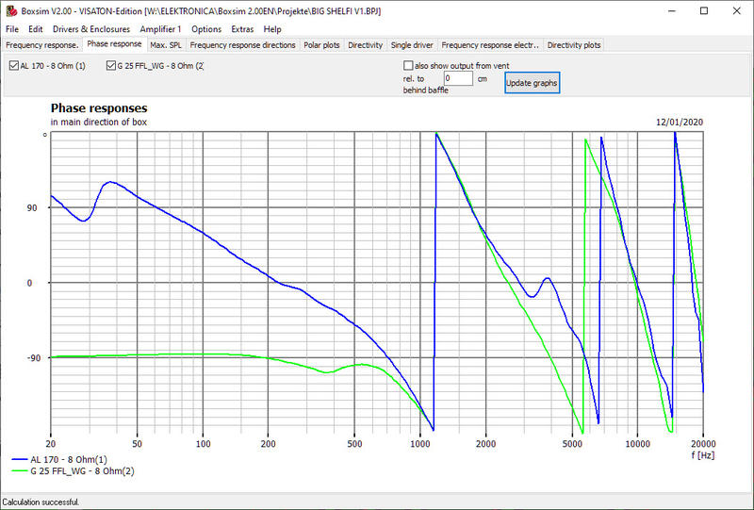
Task: Open the Extras menu
Action: click(242, 29)
